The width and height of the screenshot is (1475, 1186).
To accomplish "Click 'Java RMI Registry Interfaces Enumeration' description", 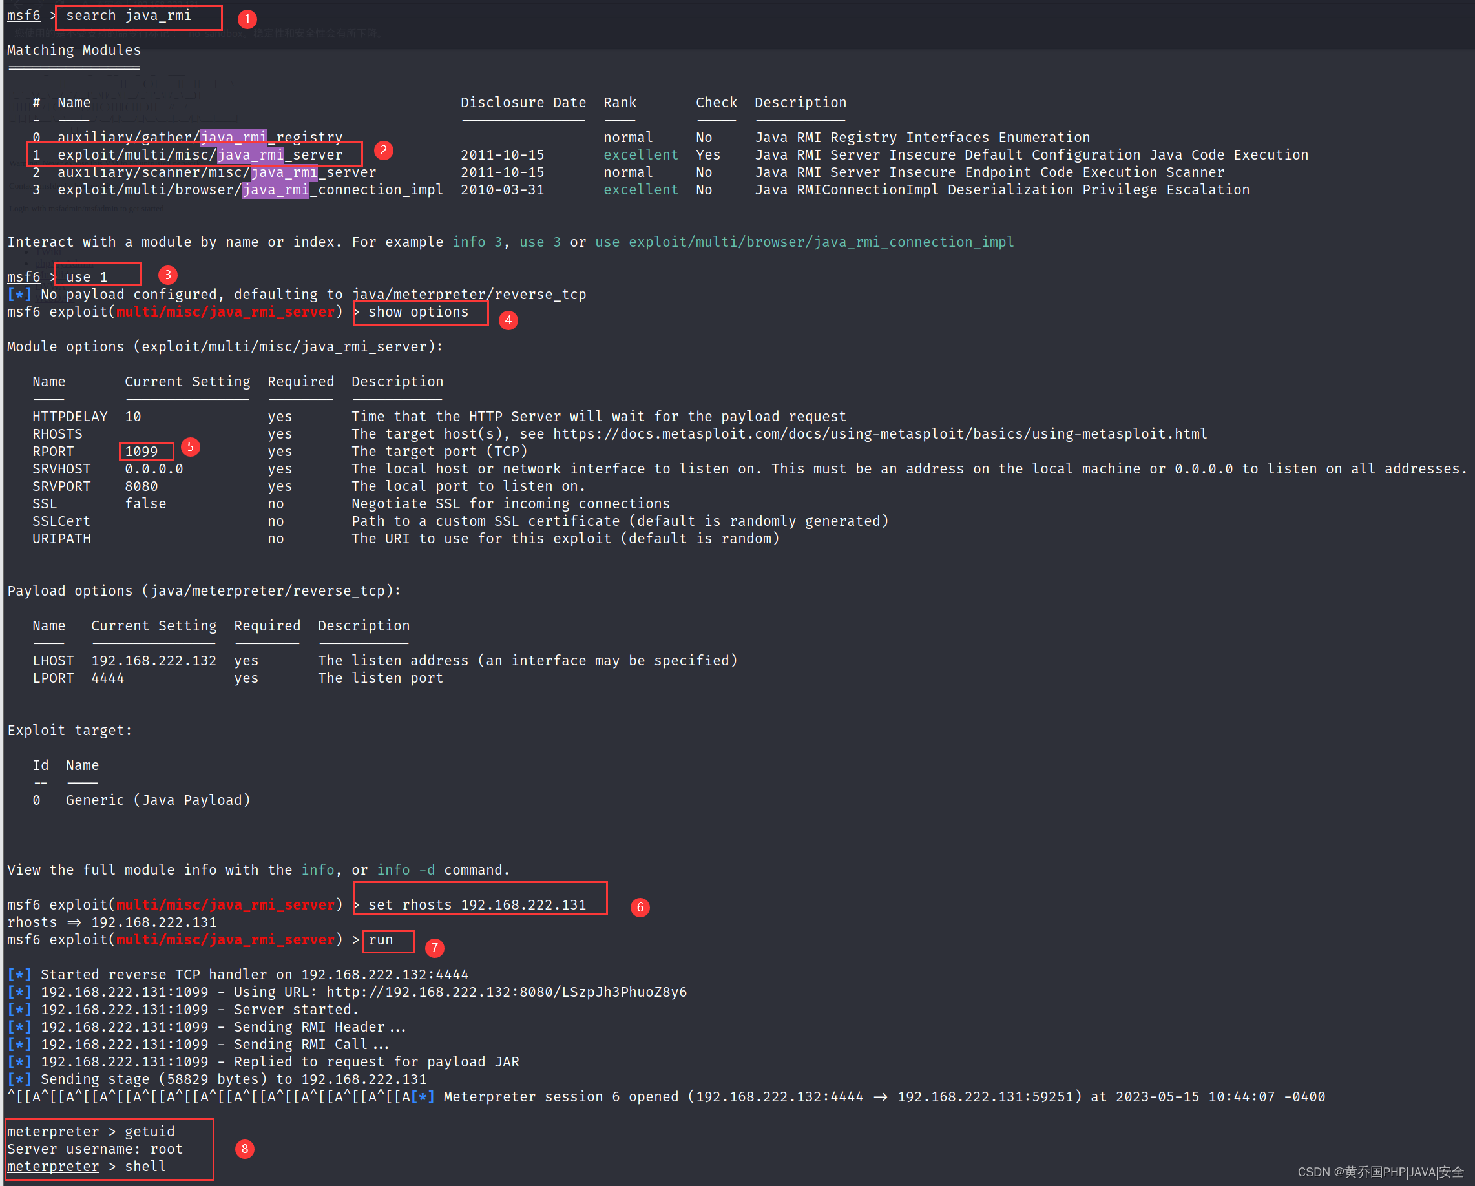I will tap(922, 138).
